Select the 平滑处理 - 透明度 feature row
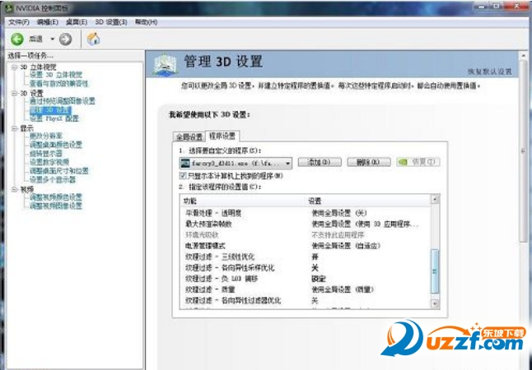This screenshot has height=370, width=532. pyautogui.click(x=306, y=213)
